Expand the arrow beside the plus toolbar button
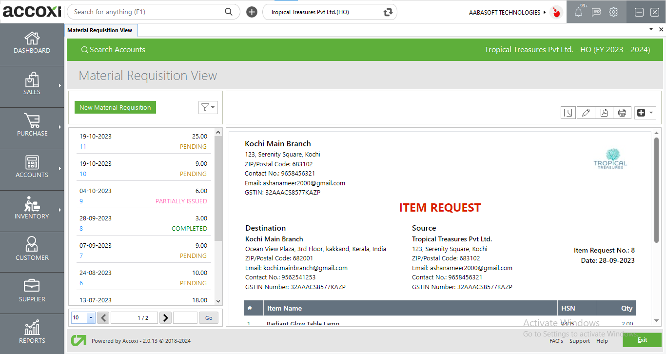 pyautogui.click(x=650, y=112)
